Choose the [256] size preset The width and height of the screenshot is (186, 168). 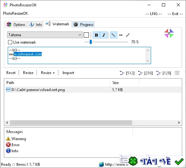145,73
